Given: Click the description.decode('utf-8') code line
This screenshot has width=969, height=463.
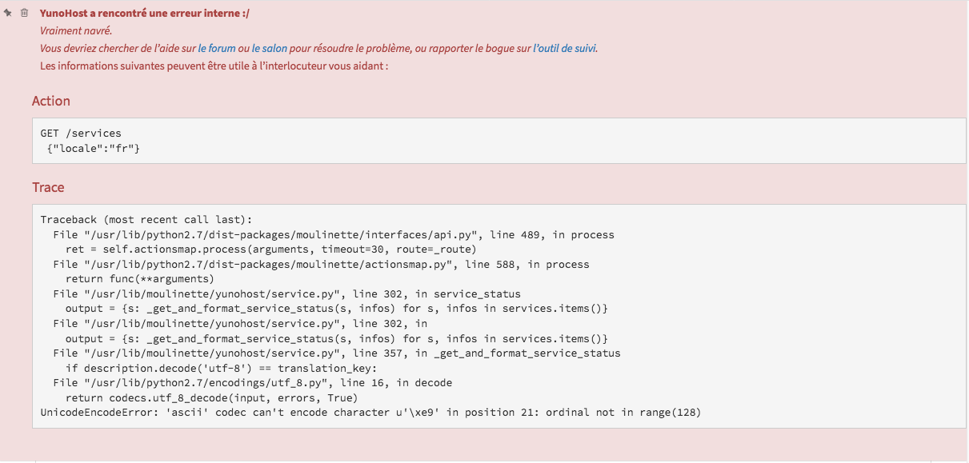Looking at the screenshot, I should (x=221, y=368).
